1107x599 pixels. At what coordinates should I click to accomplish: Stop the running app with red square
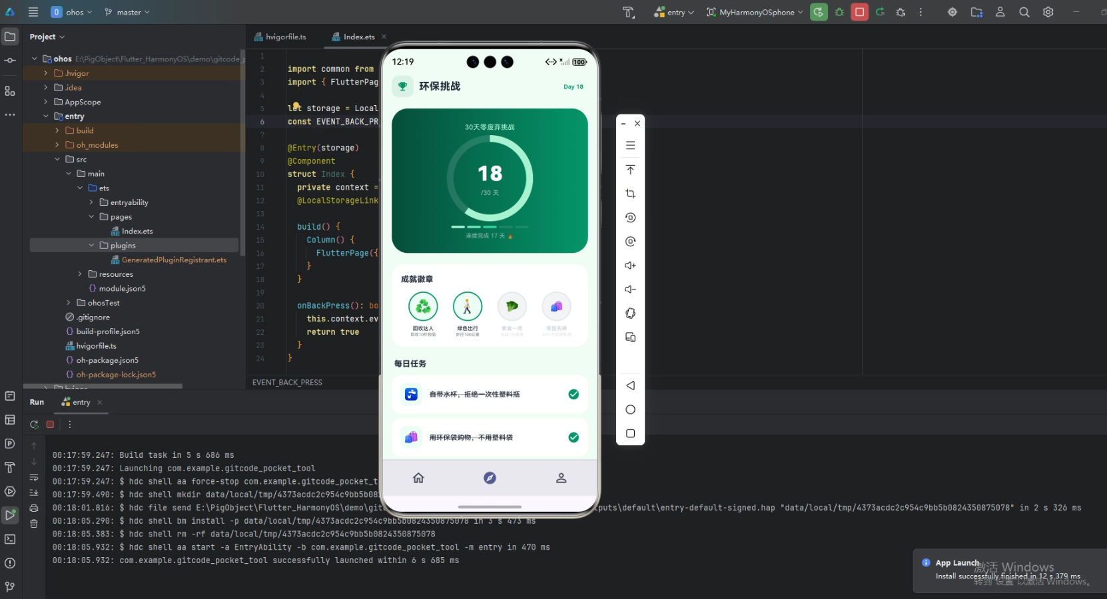coord(860,12)
